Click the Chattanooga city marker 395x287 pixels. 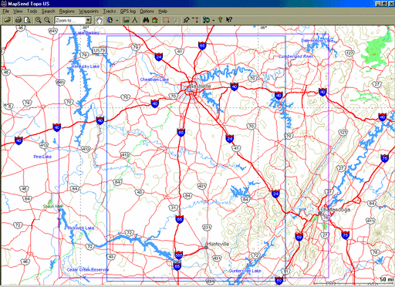pyautogui.click(x=320, y=213)
